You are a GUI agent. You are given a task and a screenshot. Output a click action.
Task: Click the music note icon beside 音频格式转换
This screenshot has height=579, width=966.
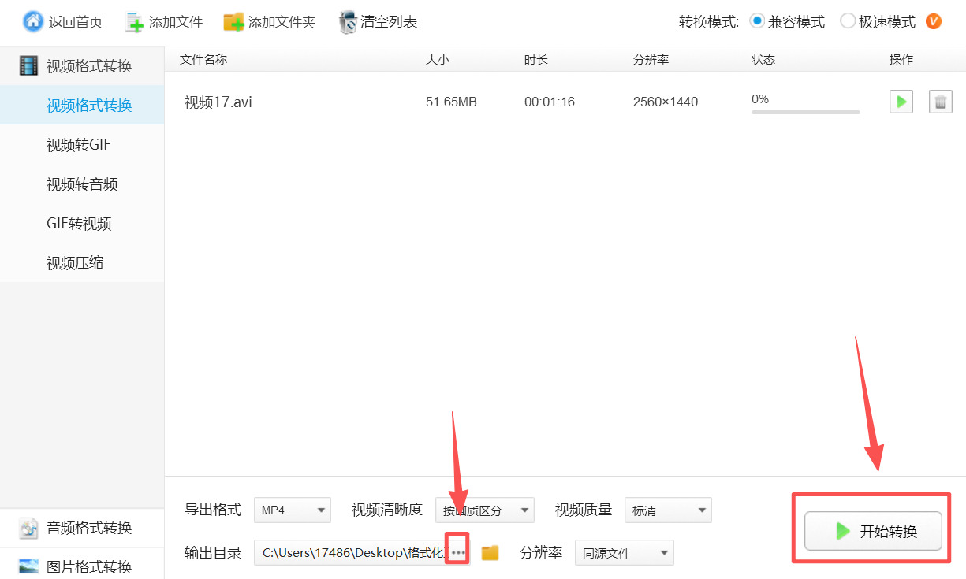point(28,528)
